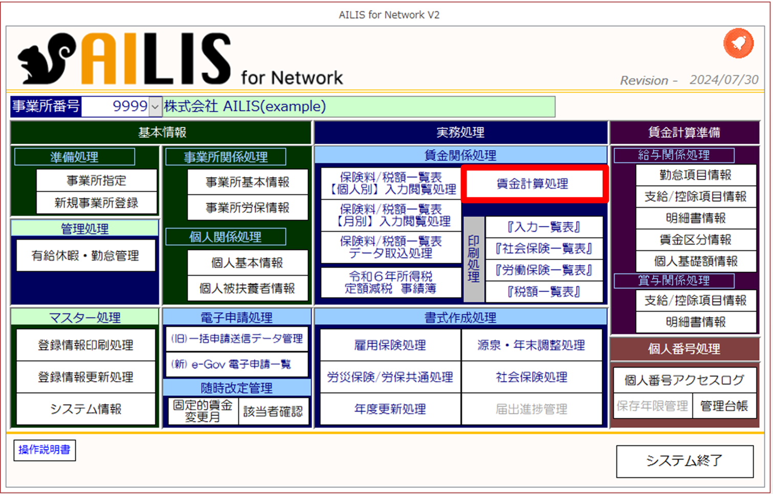The width and height of the screenshot is (773, 494).
Task: Click 固定的賃金変更月 button
Action: pyautogui.click(x=203, y=411)
